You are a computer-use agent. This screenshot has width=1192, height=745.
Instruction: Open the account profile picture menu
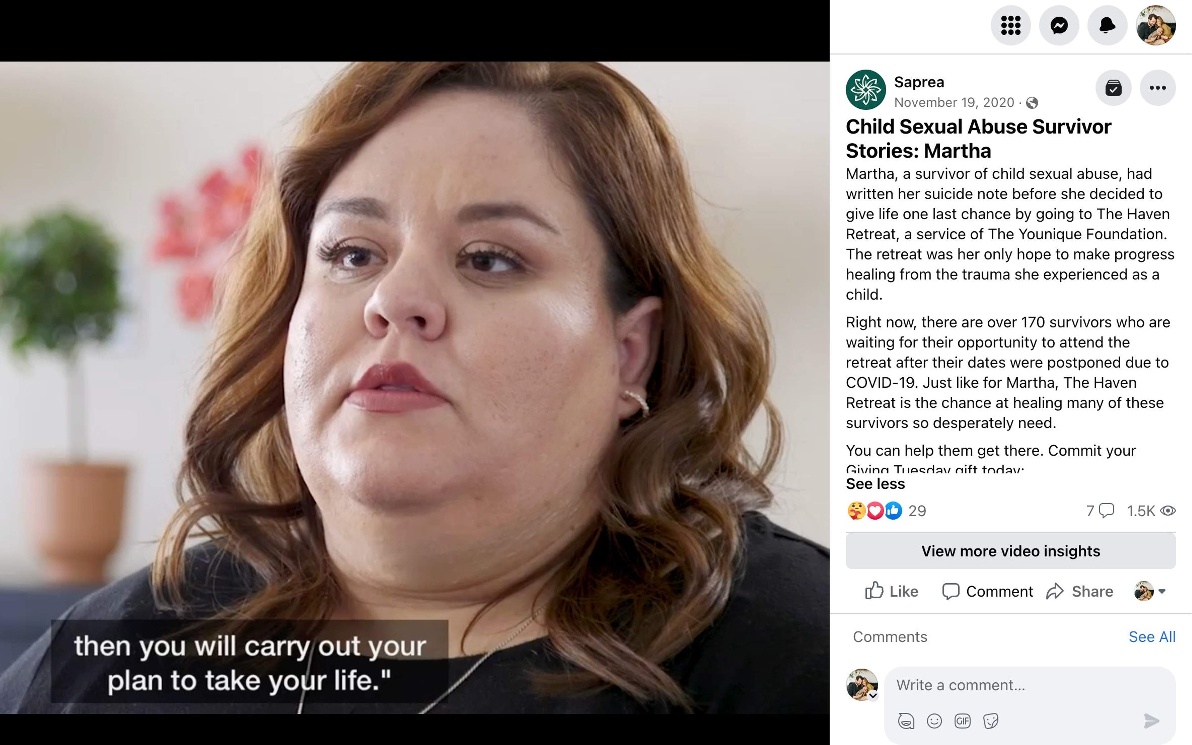click(x=1156, y=25)
